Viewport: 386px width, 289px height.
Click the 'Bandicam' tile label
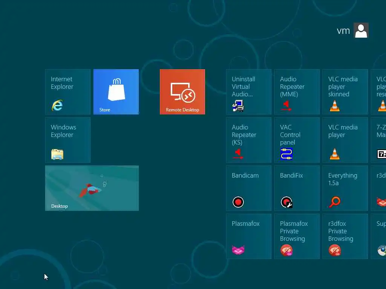tap(245, 175)
